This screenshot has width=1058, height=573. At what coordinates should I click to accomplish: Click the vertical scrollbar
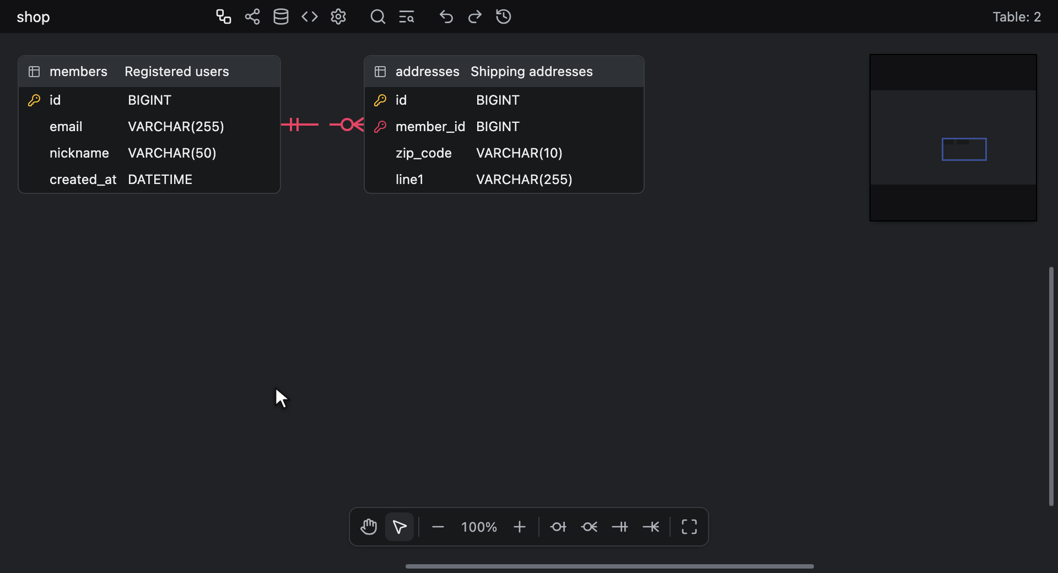(1051, 386)
